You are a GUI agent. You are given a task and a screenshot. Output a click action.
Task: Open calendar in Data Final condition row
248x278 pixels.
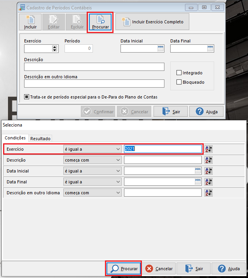click(x=198, y=182)
